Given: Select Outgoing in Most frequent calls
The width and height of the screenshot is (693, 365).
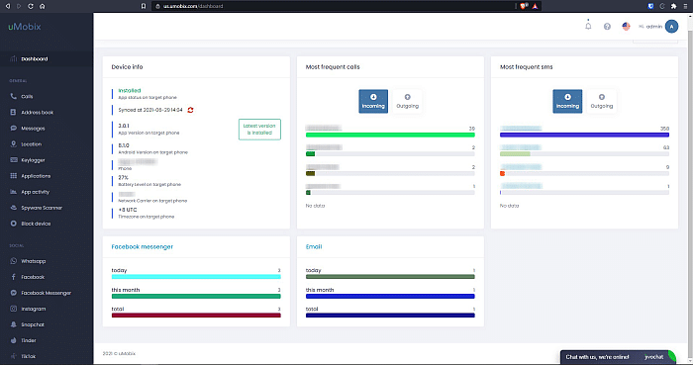Looking at the screenshot, I should click(407, 101).
